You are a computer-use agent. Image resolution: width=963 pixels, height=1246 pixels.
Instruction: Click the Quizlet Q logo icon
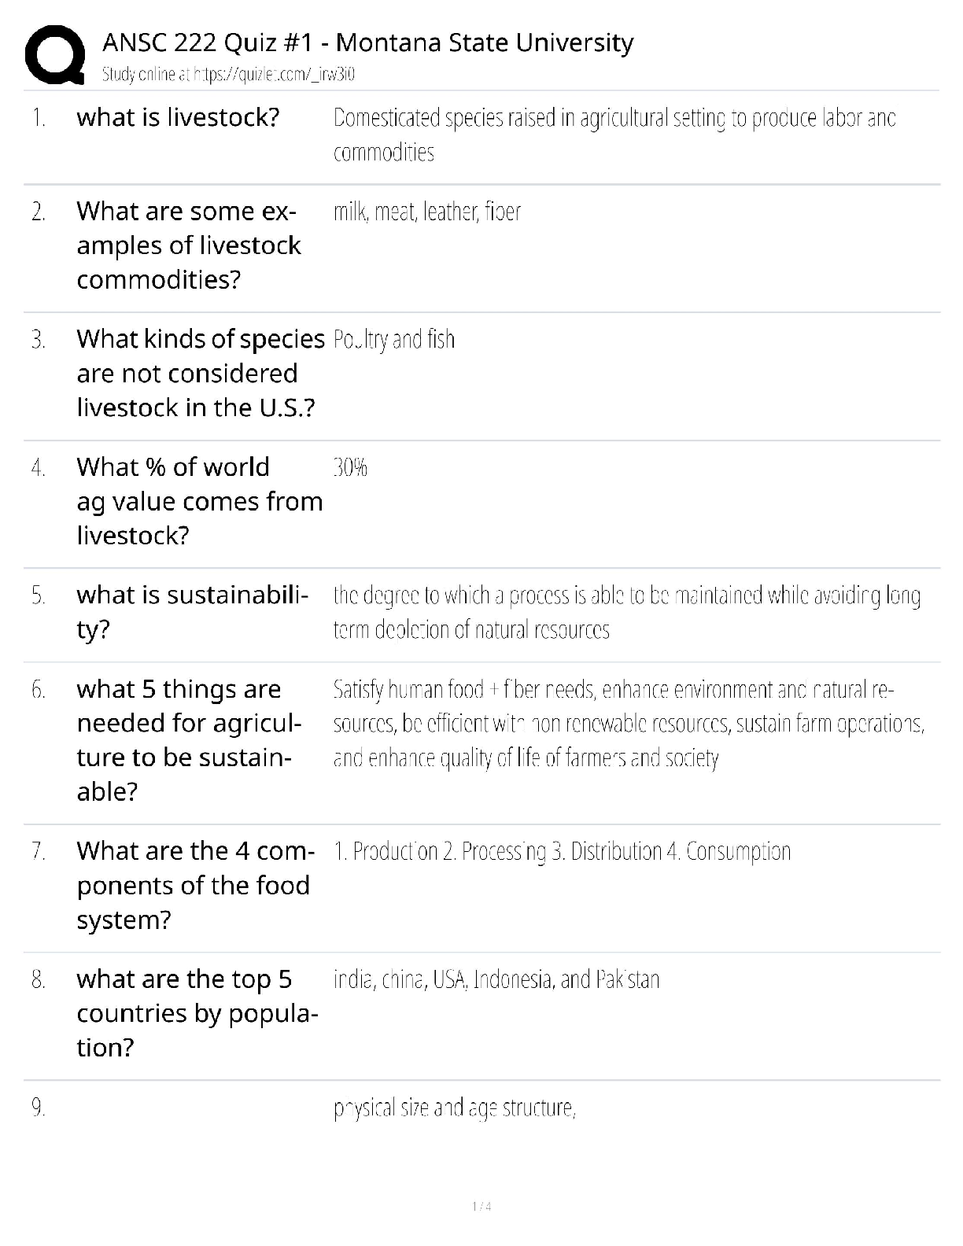pos(55,53)
